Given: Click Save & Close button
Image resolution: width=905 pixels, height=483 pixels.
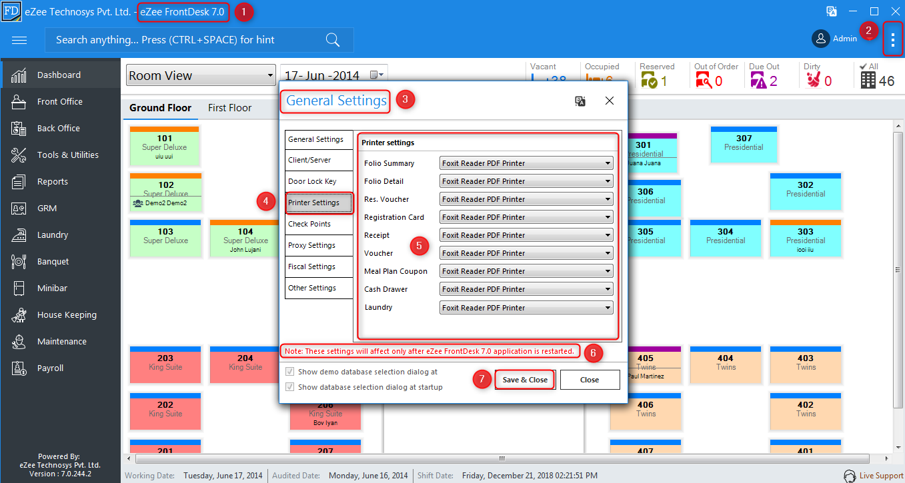Looking at the screenshot, I should point(525,380).
